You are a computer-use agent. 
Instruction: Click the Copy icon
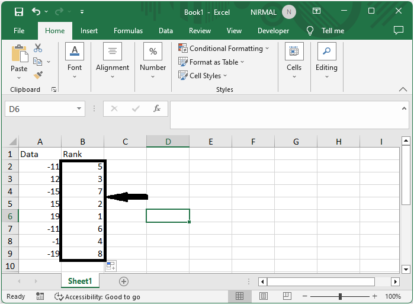point(37,62)
